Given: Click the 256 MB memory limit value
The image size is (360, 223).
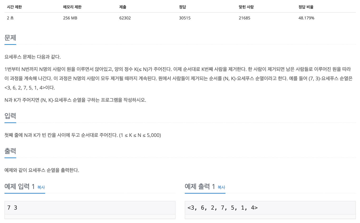Looking at the screenshot, I should (70, 18).
